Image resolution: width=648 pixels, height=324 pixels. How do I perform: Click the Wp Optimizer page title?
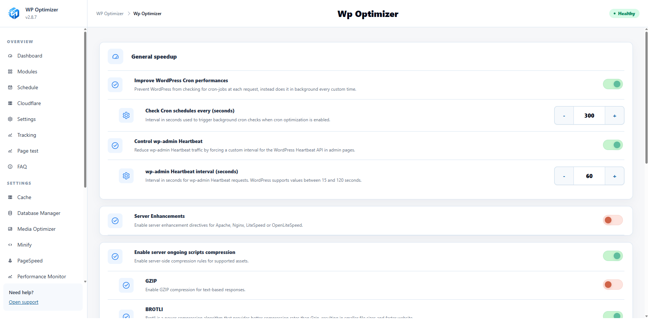(x=368, y=14)
